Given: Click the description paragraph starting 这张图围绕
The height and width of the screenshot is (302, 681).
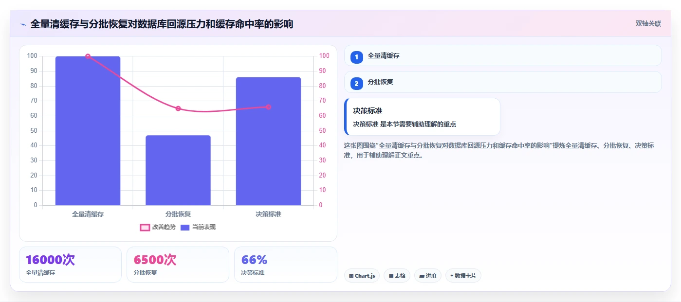Looking at the screenshot, I should [x=499, y=150].
